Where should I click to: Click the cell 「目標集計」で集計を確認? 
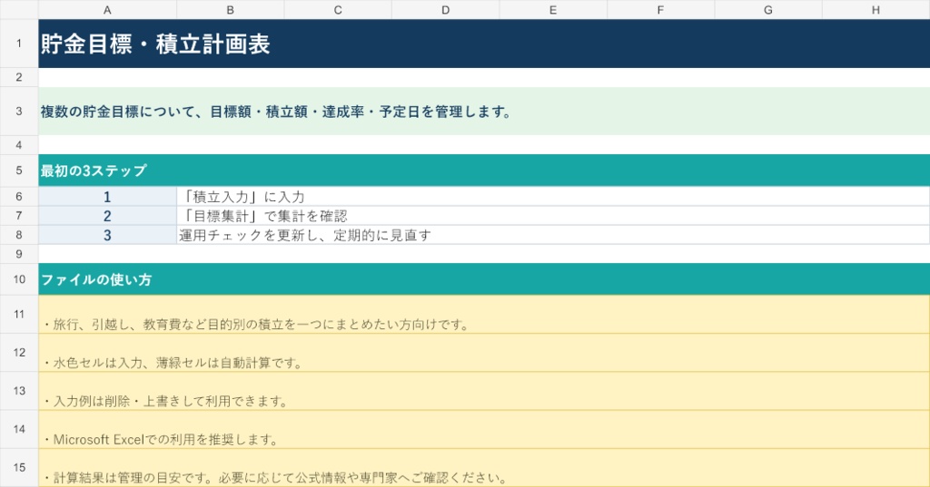[x=553, y=216]
